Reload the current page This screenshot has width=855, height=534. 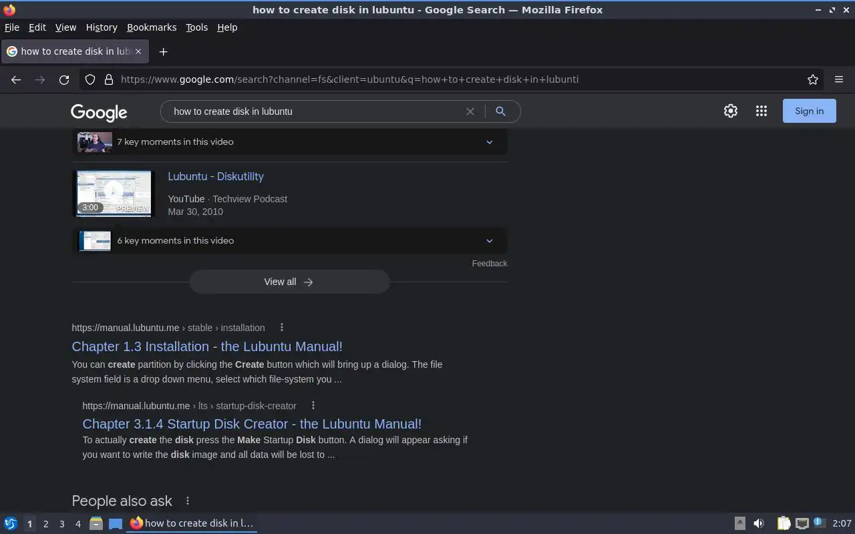[64, 79]
